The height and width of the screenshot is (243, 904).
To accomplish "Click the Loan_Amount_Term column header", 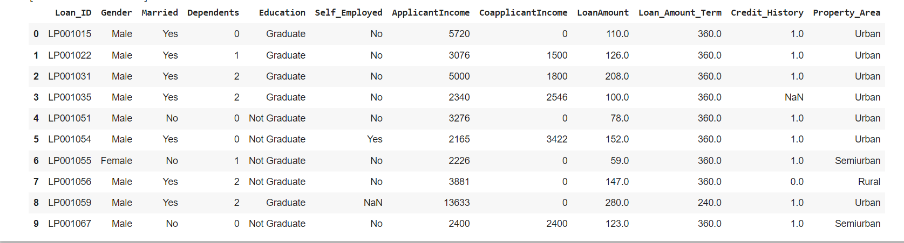I will click(680, 12).
